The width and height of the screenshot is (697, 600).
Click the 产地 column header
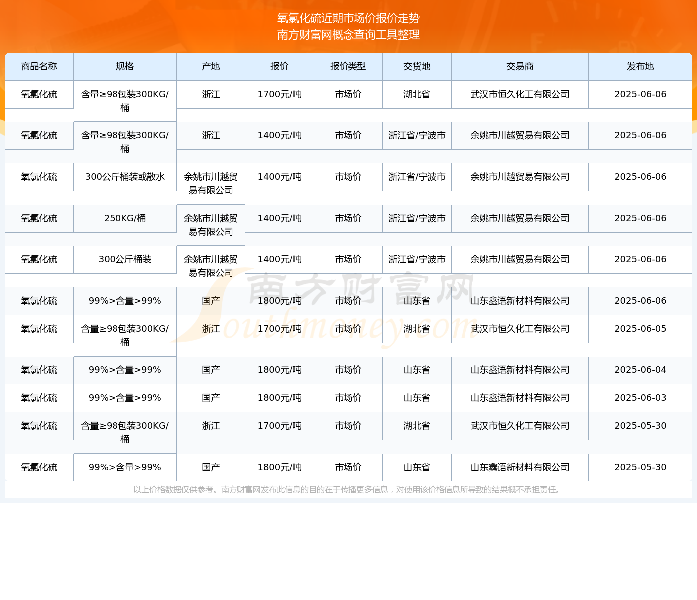coord(211,66)
